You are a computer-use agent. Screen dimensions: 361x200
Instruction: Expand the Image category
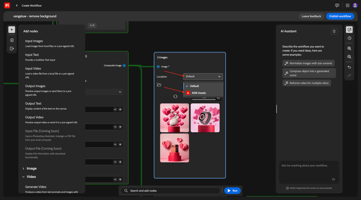click(31, 168)
